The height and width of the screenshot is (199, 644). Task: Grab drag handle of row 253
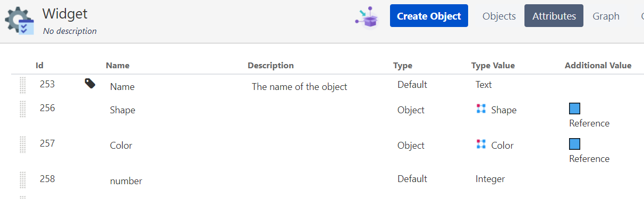point(23,85)
